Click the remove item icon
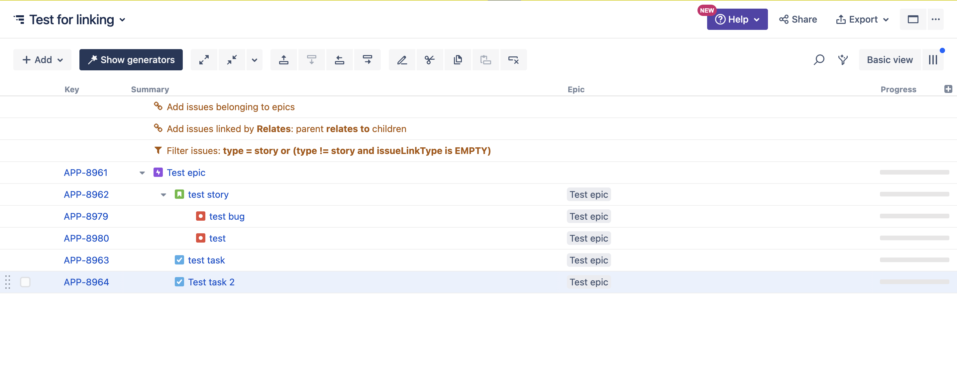 [x=513, y=60]
